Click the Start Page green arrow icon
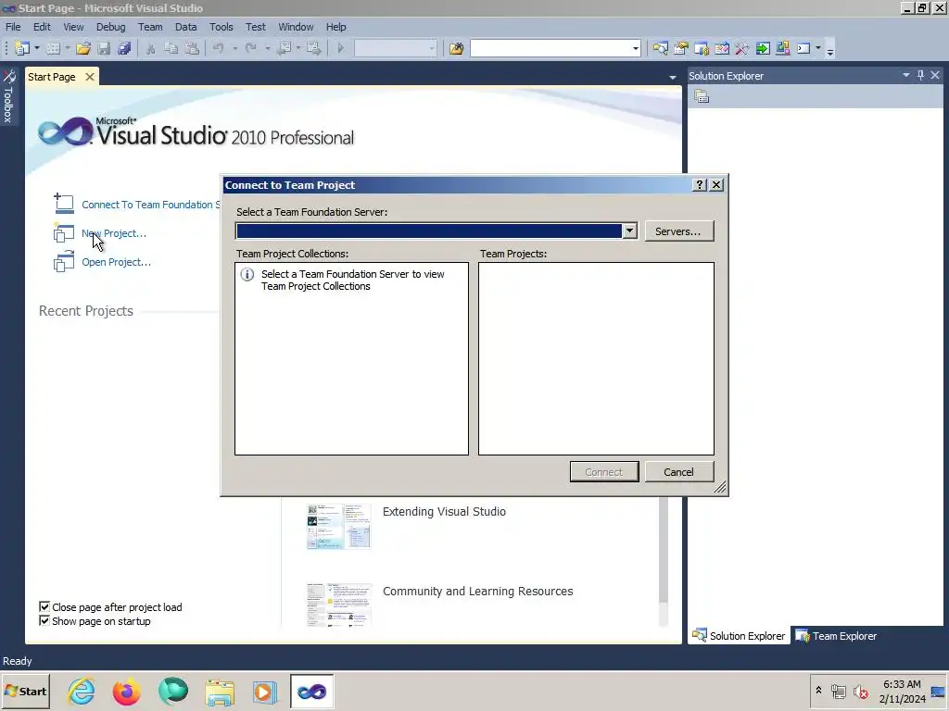This screenshot has height=711, width=949. point(763,48)
